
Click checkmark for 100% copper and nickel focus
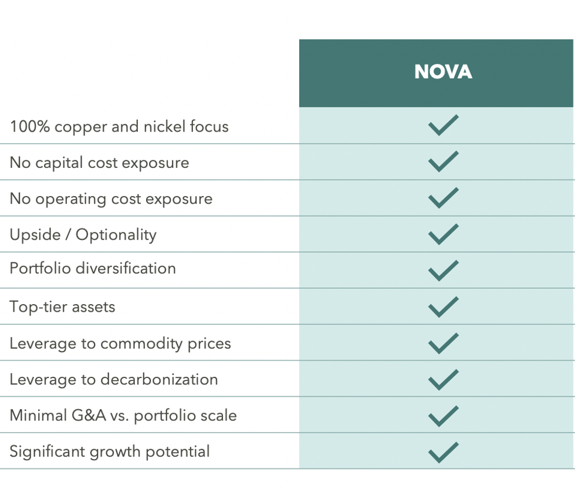pyautogui.click(x=443, y=126)
